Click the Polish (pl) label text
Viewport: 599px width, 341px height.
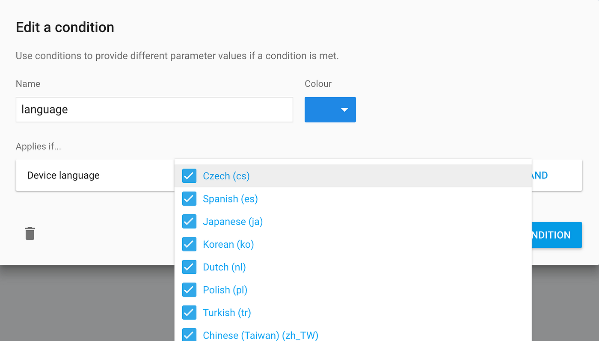[225, 290]
